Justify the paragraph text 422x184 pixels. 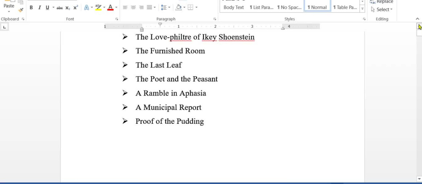point(150,8)
